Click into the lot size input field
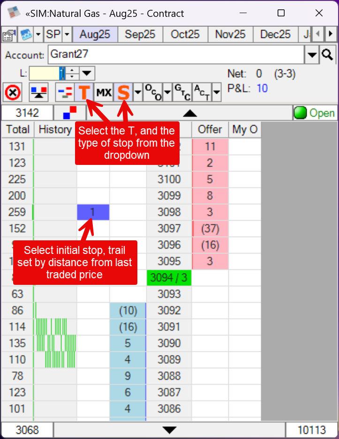 45,73
